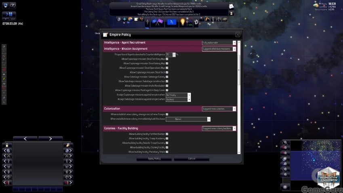The height and width of the screenshot is (193, 343).
Task: Toggle Allow Espionage mission Steal Galaxy Map
Action: point(167,63)
